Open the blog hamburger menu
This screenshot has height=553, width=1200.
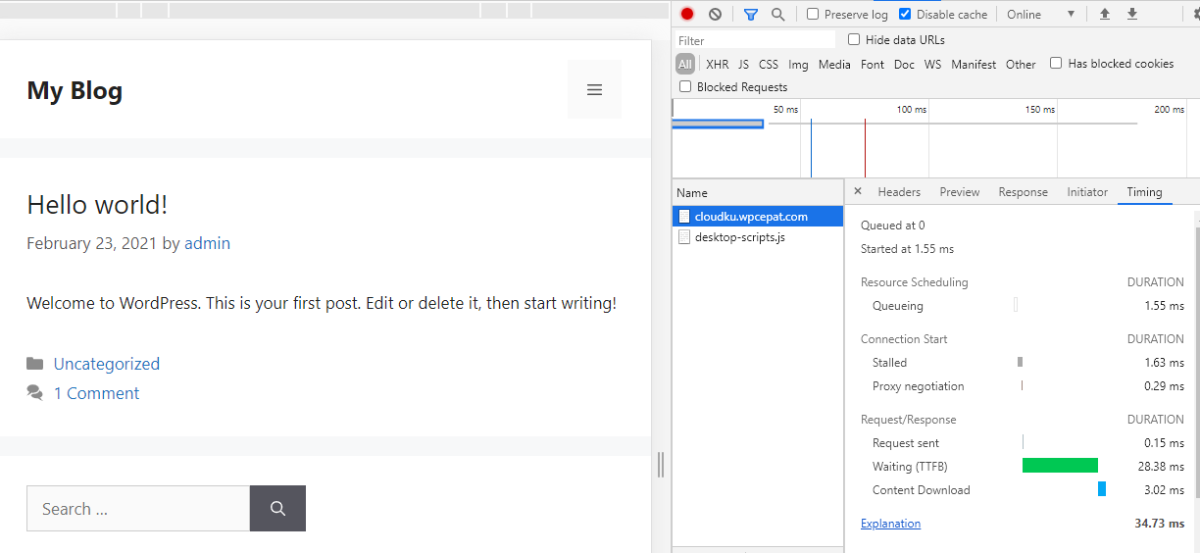tap(594, 90)
